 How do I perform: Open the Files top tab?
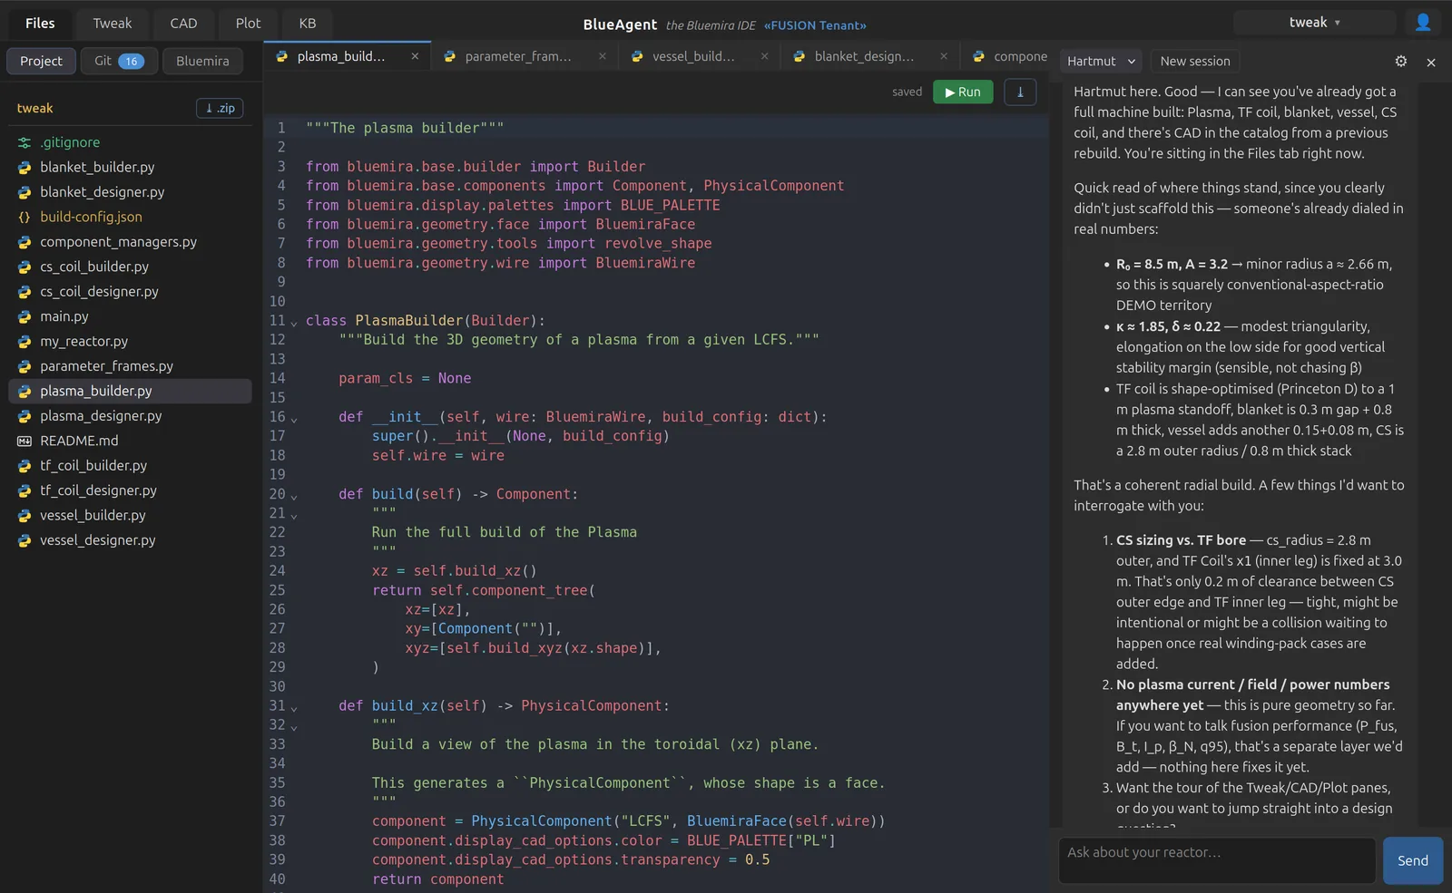(40, 23)
